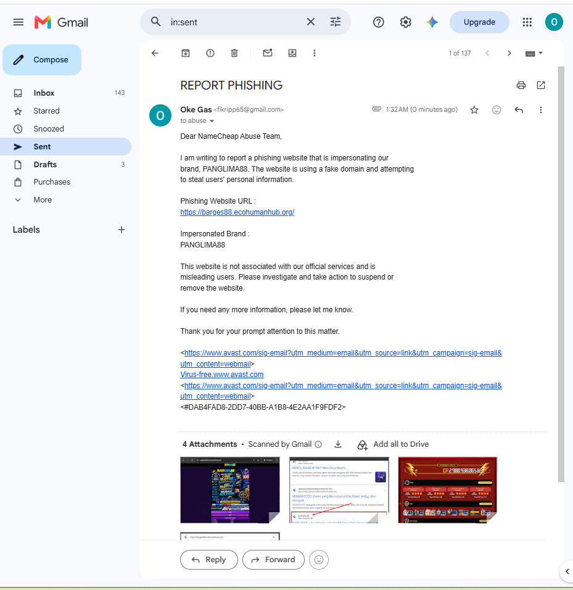Open the third red casino attachment thumbnail

click(448, 490)
